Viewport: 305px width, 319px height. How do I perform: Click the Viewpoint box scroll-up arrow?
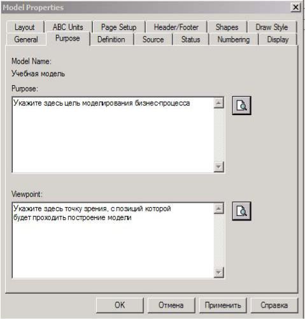(219, 208)
